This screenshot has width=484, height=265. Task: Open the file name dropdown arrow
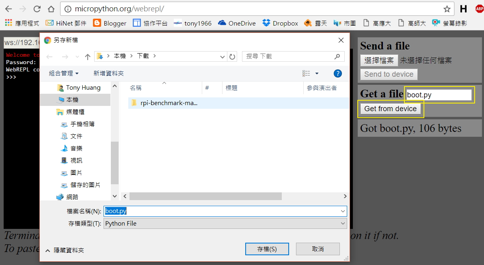point(343,211)
